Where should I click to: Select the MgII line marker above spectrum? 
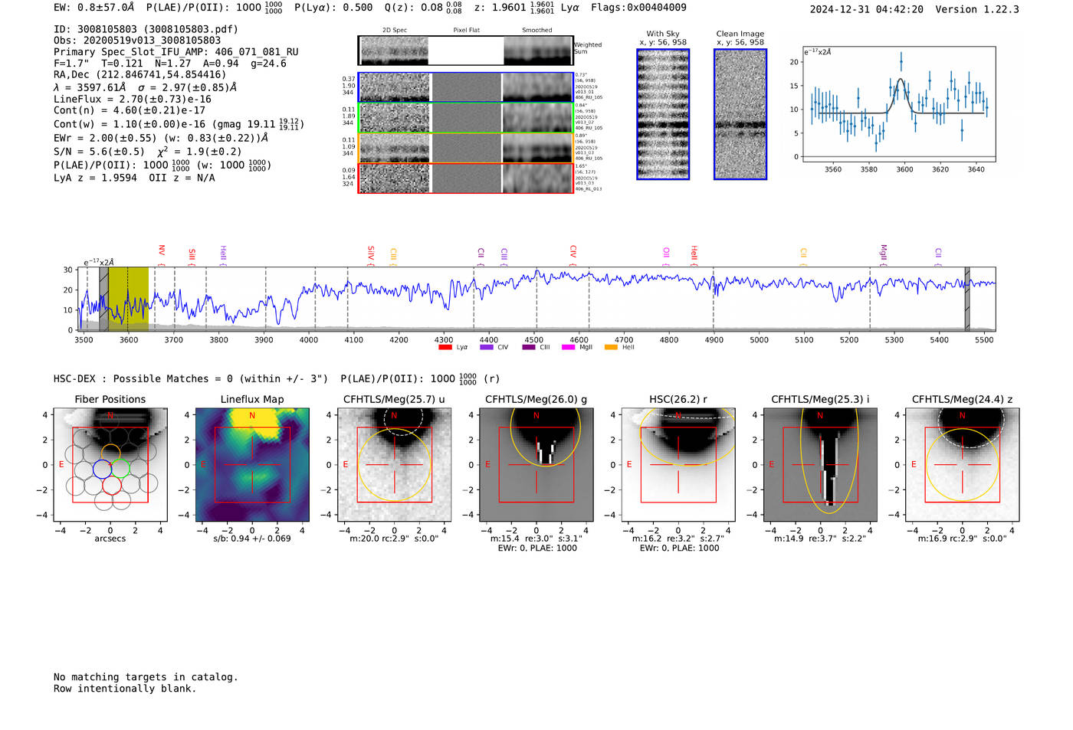pyautogui.click(x=883, y=252)
